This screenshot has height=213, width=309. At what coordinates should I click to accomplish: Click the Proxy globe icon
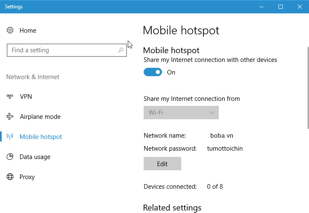tap(10, 177)
